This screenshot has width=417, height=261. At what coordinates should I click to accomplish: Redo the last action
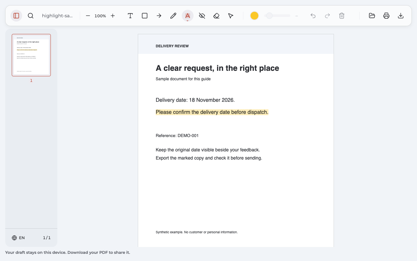pos(327,16)
